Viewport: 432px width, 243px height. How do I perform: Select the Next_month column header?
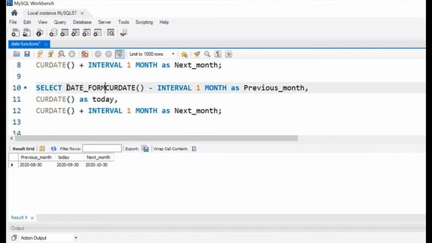tap(99, 157)
